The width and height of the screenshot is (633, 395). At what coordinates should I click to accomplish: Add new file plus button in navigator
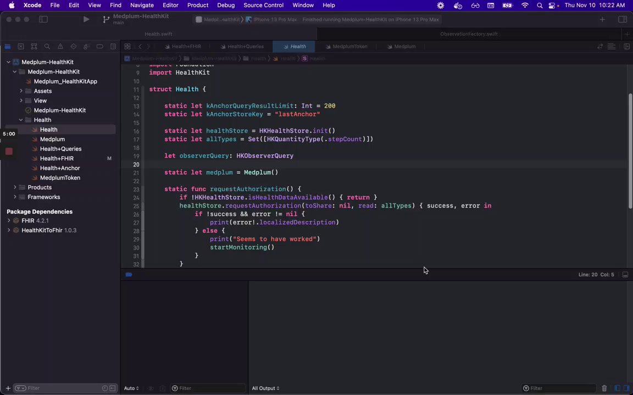[8, 388]
